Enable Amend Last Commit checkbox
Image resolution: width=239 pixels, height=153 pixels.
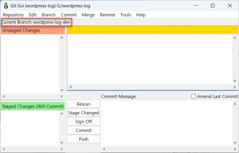click(x=193, y=96)
